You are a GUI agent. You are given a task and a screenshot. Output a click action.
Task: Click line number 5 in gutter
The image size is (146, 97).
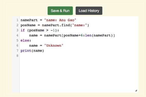pos(17,40)
